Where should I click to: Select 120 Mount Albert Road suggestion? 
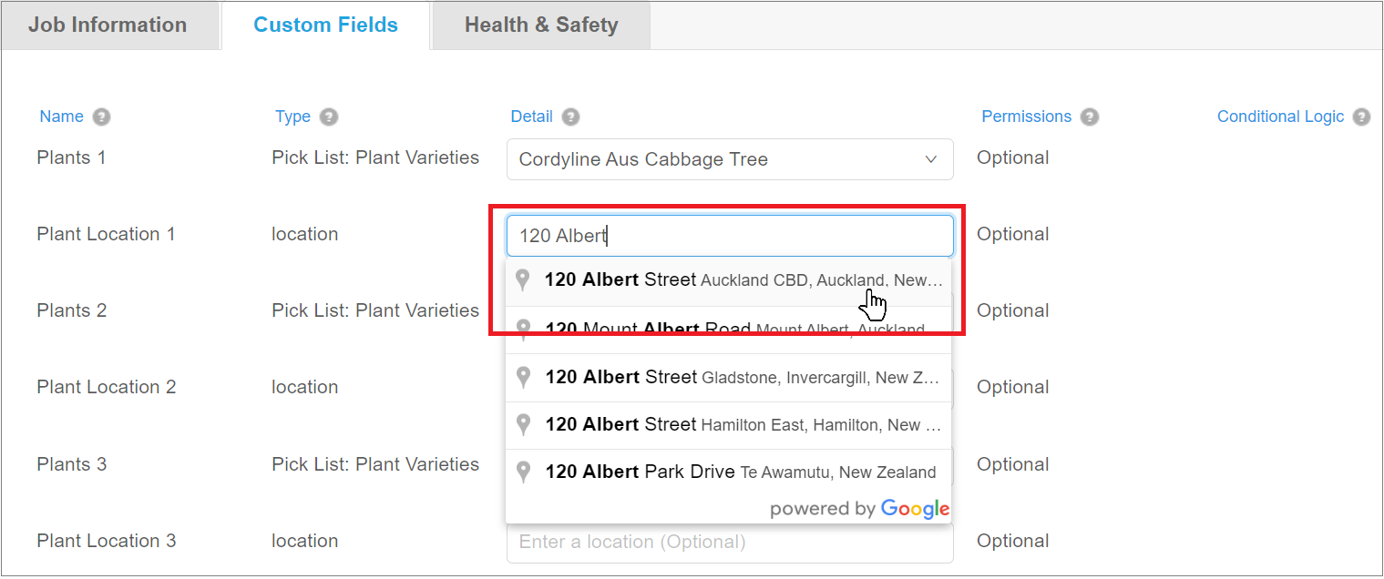pyautogui.click(x=729, y=328)
